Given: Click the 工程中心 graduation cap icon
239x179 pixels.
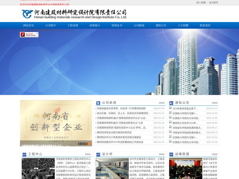Looking at the screenshot, I should (24, 154).
